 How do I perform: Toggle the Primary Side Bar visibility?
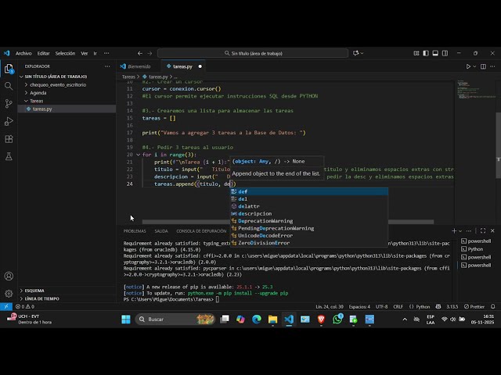pos(426,53)
